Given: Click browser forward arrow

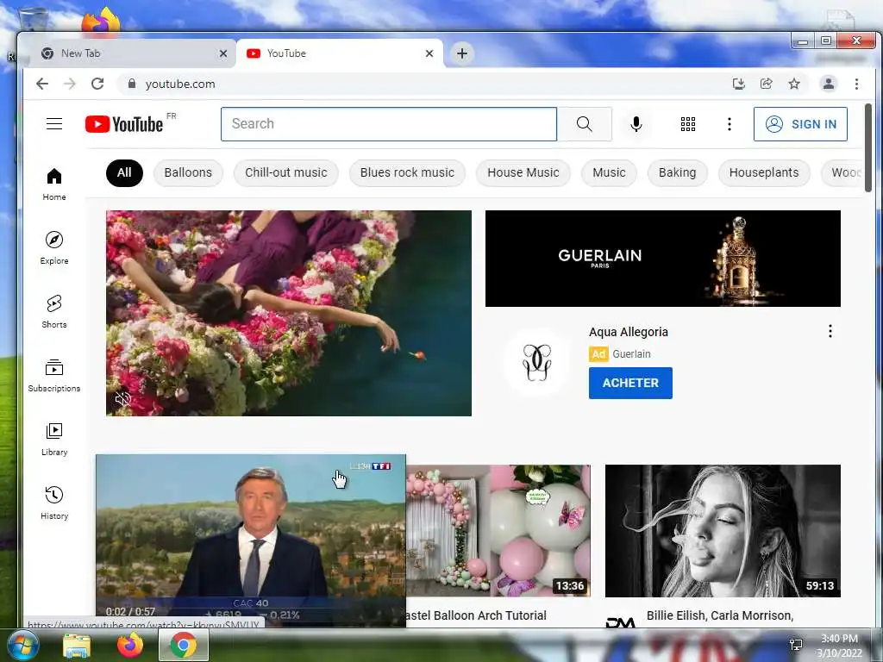Looking at the screenshot, I should point(70,84).
